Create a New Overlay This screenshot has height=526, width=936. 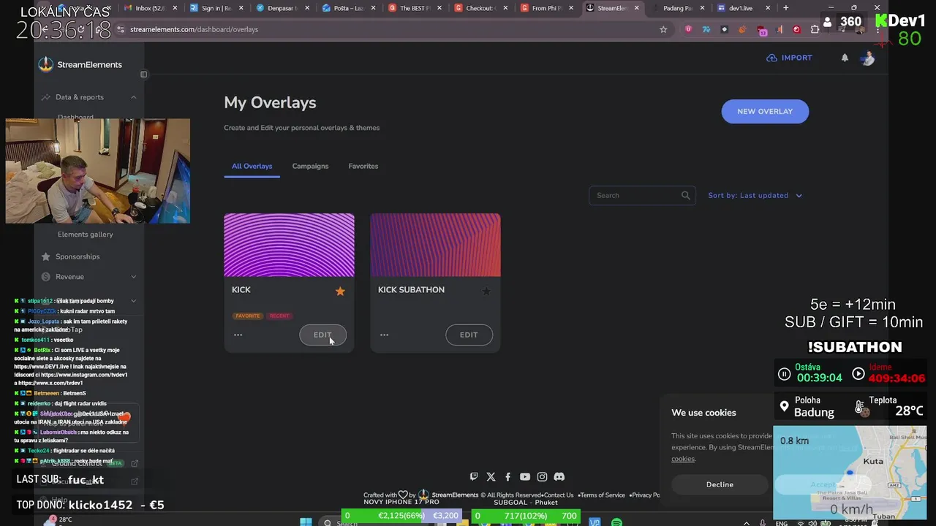coord(765,111)
